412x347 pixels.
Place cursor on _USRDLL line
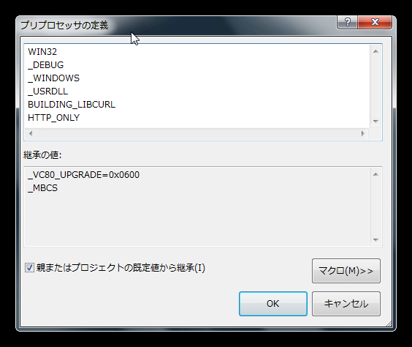(x=47, y=91)
